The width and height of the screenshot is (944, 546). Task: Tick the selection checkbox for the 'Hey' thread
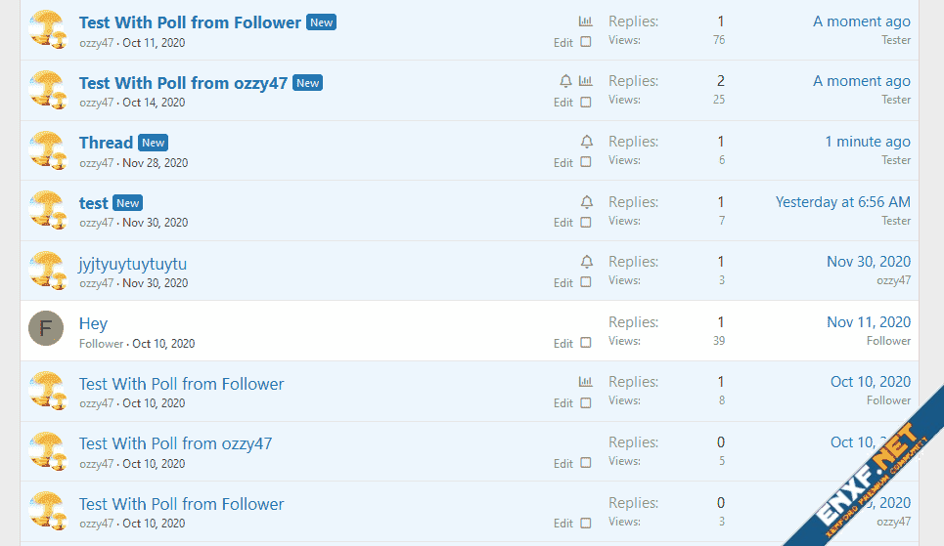click(586, 343)
